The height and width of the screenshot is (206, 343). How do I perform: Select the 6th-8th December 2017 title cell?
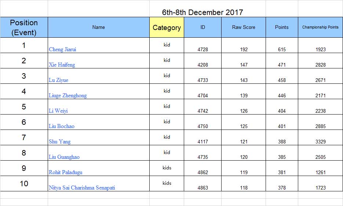[x=202, y=12]
